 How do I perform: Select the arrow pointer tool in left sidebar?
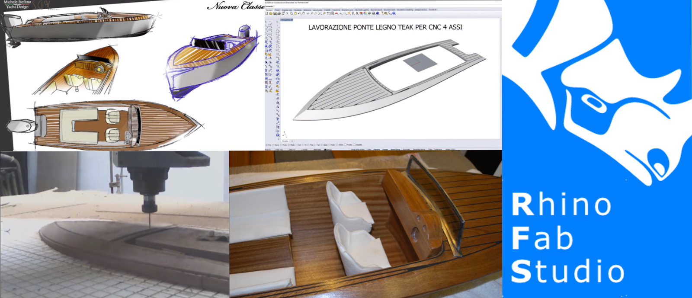coord(266,21)
